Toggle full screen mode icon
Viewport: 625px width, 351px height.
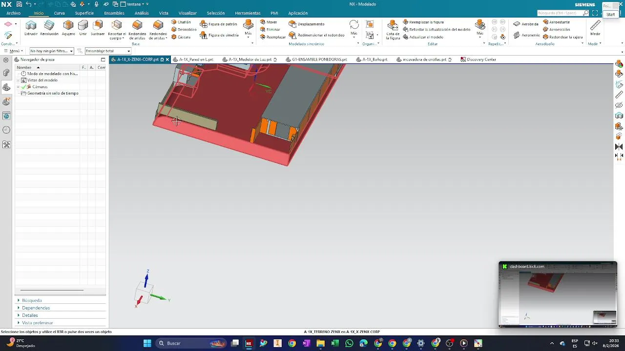(x=595, y=13)
